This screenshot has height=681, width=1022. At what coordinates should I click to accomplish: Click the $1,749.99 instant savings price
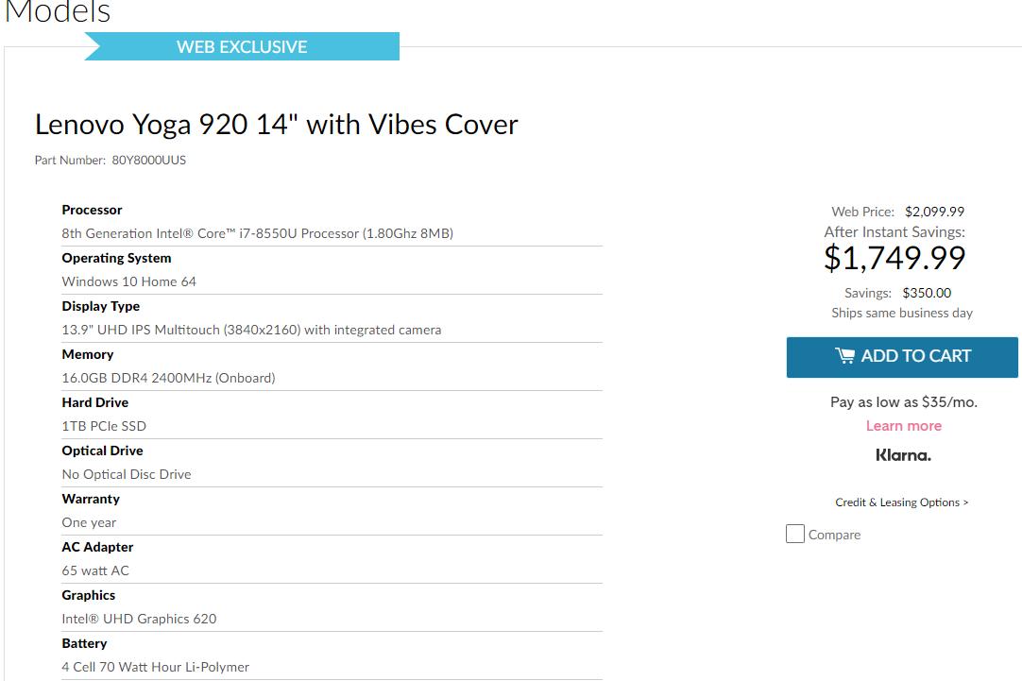click(894, 258)
